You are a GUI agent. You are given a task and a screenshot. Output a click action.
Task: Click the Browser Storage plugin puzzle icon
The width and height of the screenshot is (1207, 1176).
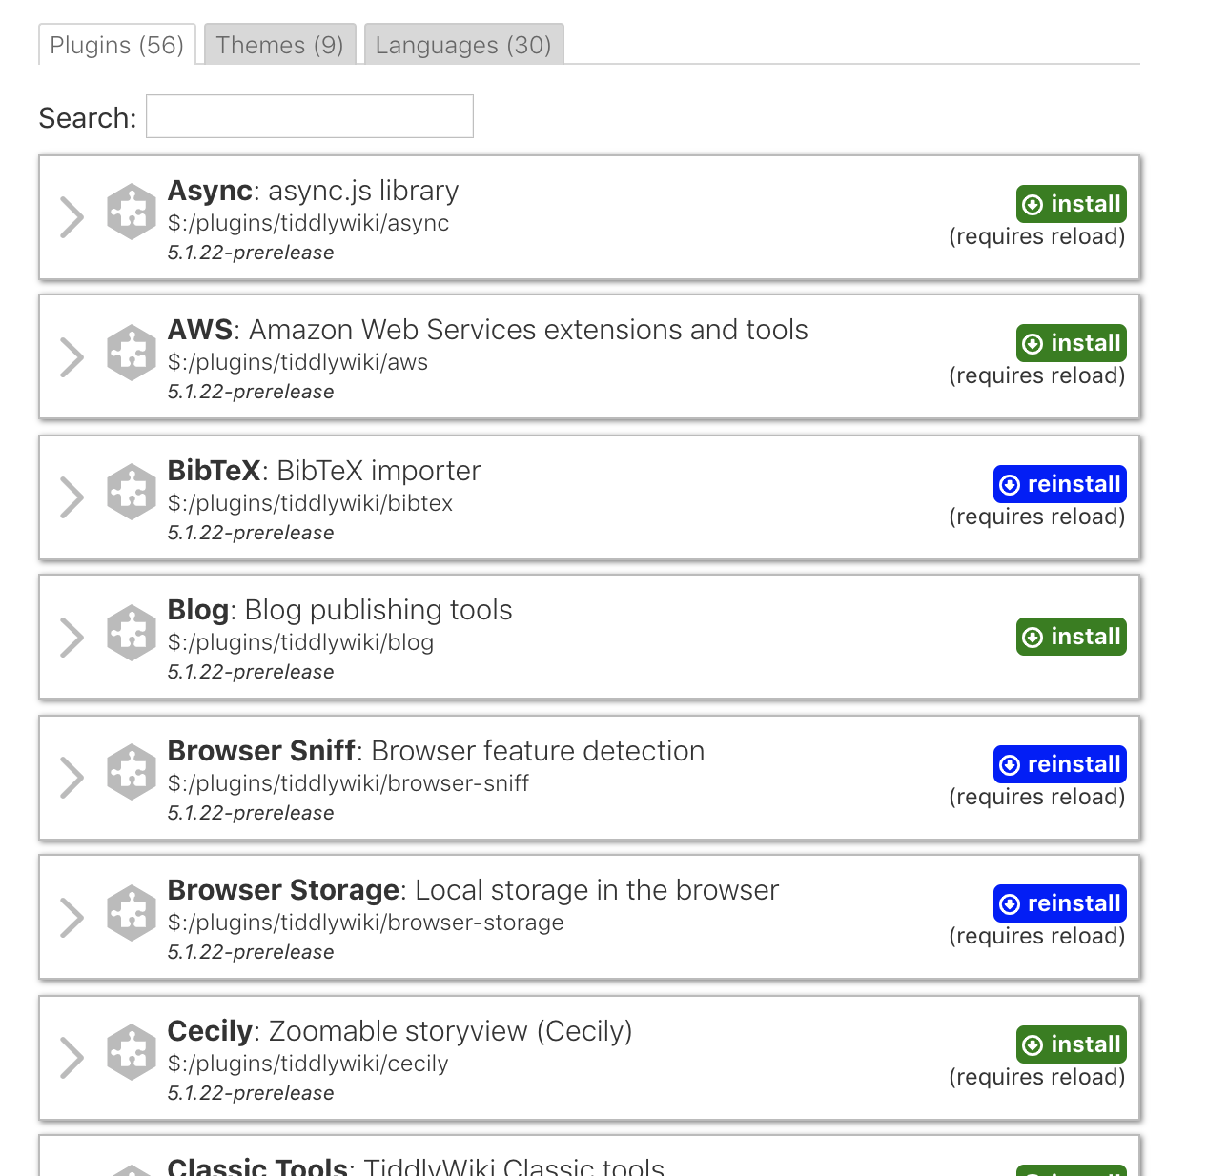click(131, 913)
